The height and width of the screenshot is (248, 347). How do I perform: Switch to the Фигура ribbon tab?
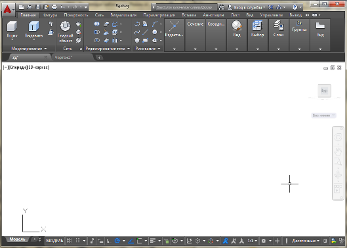pyautogui.click(x=51, y=15)
